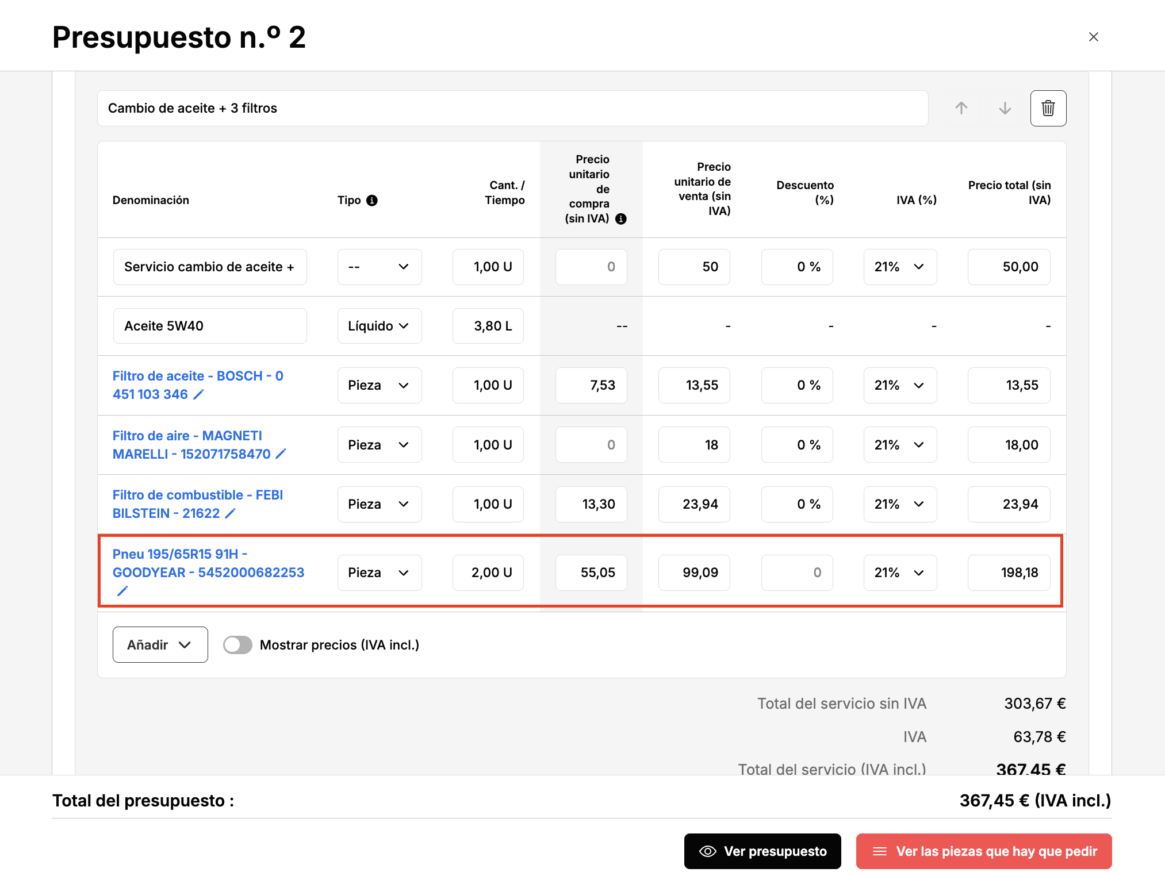Open the IVA 21% dropdown for Servicio cambio de aceite
Image resolution: width=1165 pixels, height=876 pixels.
pyautogui.click(x=900, y=267)
